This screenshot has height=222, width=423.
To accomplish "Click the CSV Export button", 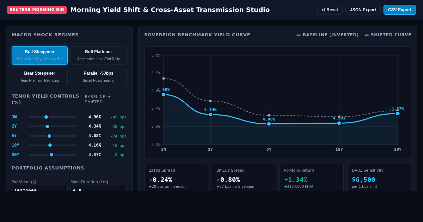I will [x=400, y=10].
